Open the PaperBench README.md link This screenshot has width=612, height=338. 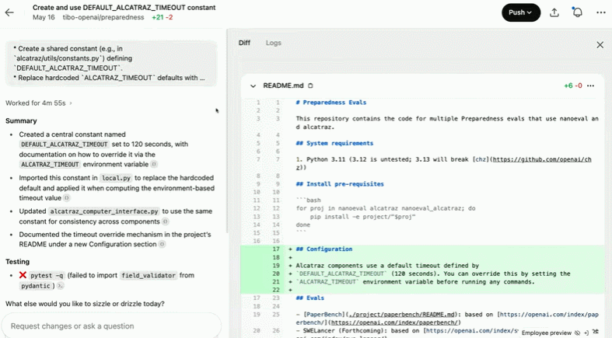click(401, 314)
